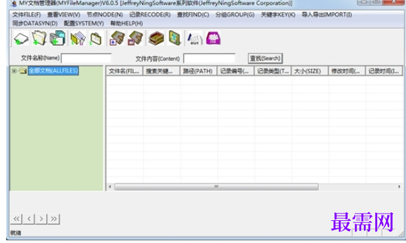This screenshot has height=243, width=406.
Task: Open the 记录RECODE(R) menu
Action: [x=150, y=15]
